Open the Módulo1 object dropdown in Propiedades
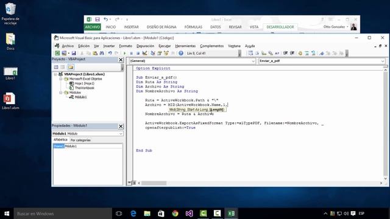The height and width of the screenshot is (219, 390). coord(121,134)
